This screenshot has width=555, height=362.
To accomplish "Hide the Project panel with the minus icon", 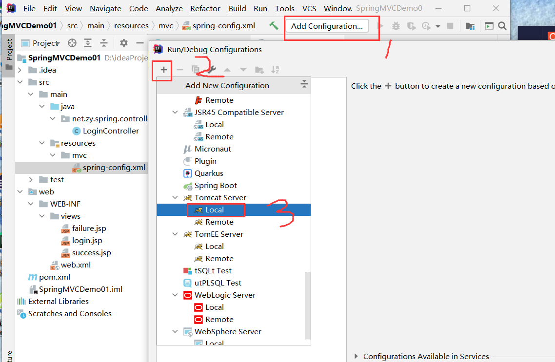I will click(x=140, y=43).
